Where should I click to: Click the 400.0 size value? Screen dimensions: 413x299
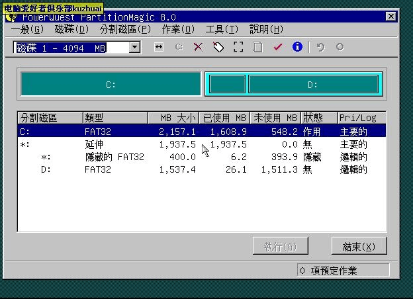[x=183, y=157]
